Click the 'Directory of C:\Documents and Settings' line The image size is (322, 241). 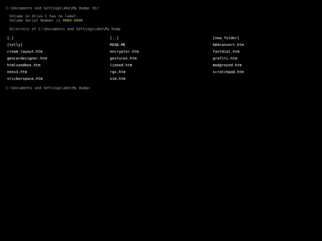[x=65, y=29]
